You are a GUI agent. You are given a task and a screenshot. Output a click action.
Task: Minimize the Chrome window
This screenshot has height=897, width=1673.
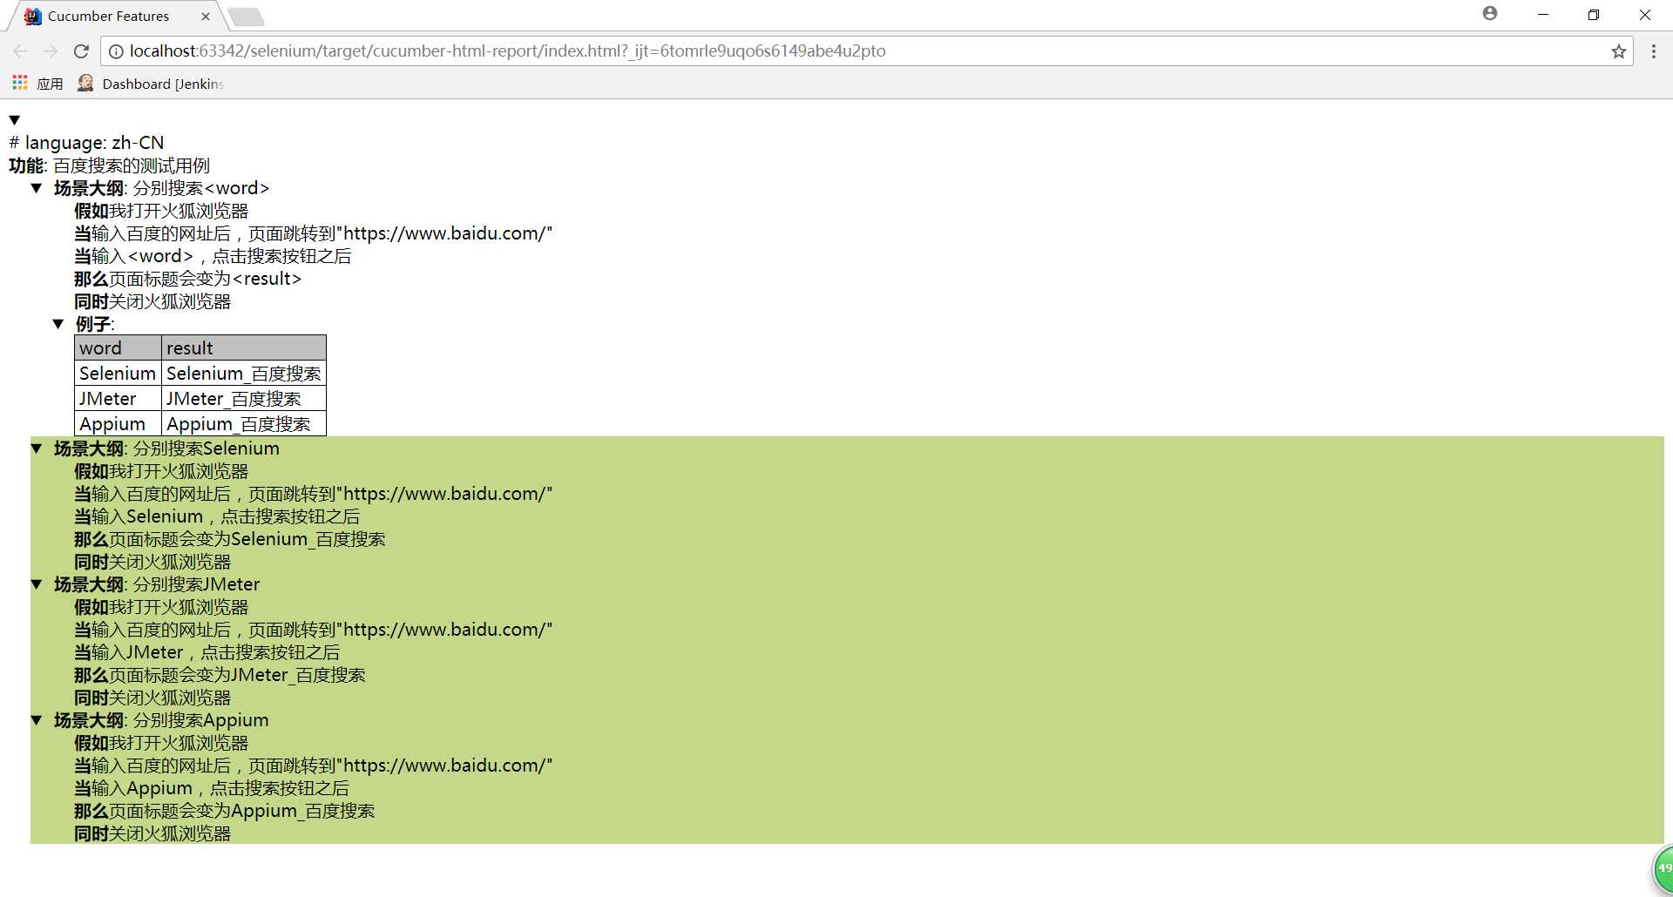coord(1543,15)
